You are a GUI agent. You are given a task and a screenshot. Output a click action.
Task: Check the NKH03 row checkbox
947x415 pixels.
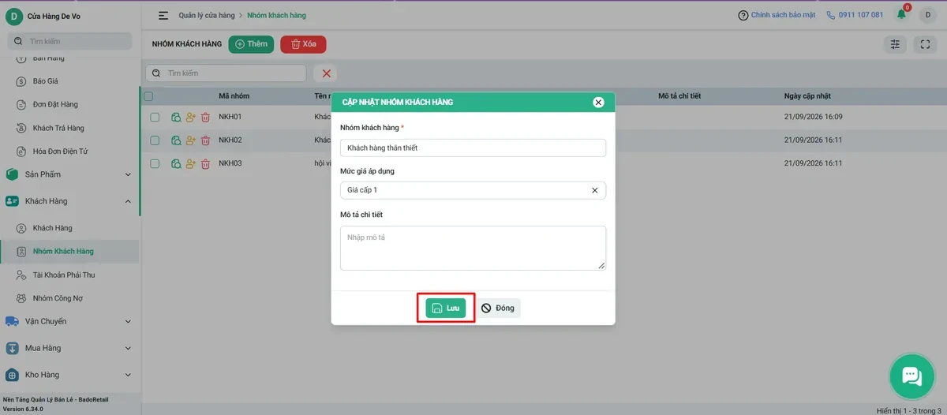[x=155, y=163]
